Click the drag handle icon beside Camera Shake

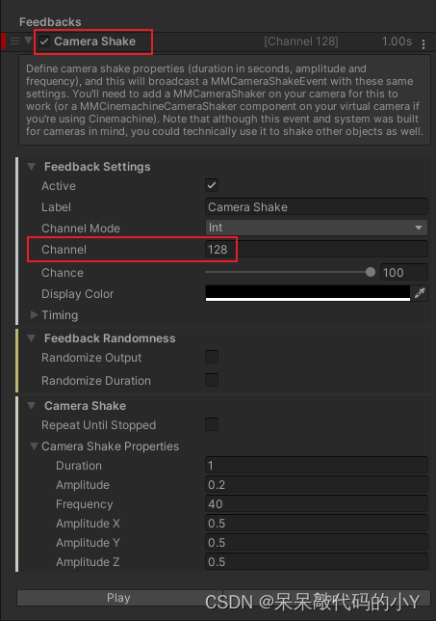point(14,41)
